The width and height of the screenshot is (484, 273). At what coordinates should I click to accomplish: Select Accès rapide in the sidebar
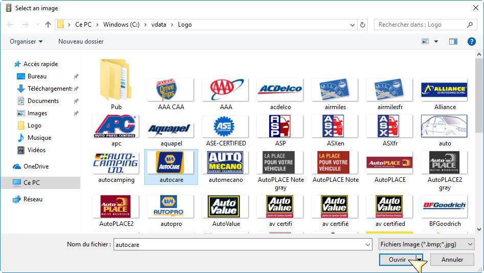point(41,64)
